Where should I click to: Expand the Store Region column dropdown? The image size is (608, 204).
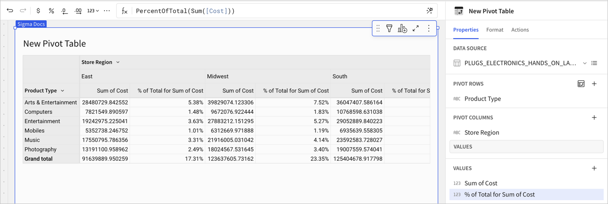click(x=118, y=62)
